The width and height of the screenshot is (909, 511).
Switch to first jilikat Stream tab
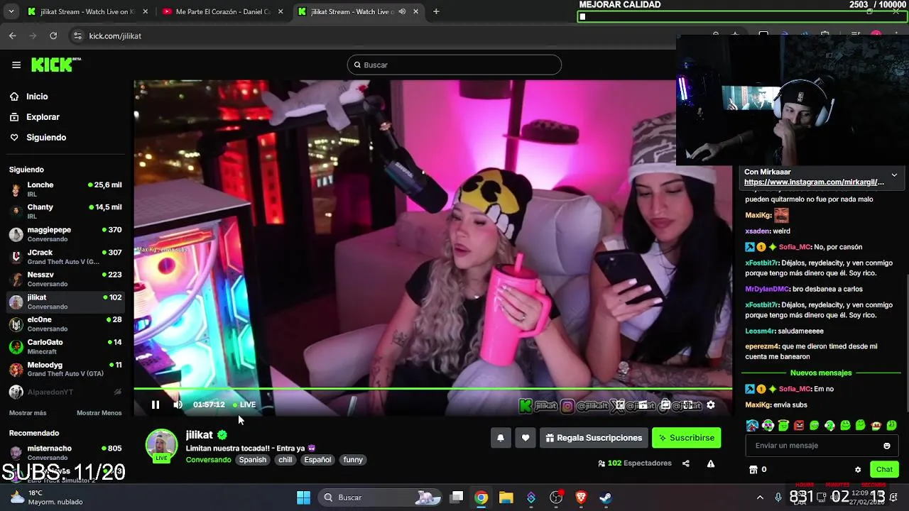click(x=87, y=11)
